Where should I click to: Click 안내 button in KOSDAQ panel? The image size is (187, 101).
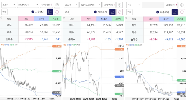tap(67, 12)
